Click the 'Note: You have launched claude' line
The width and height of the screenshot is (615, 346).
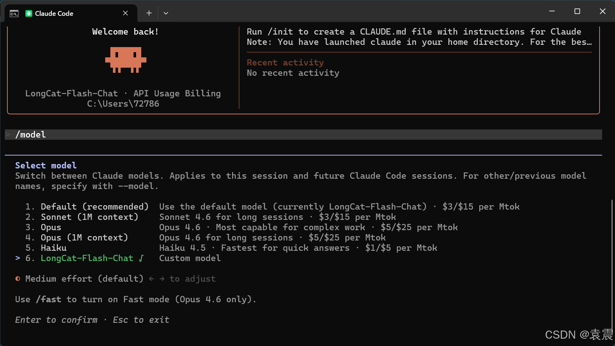point(419,42)
